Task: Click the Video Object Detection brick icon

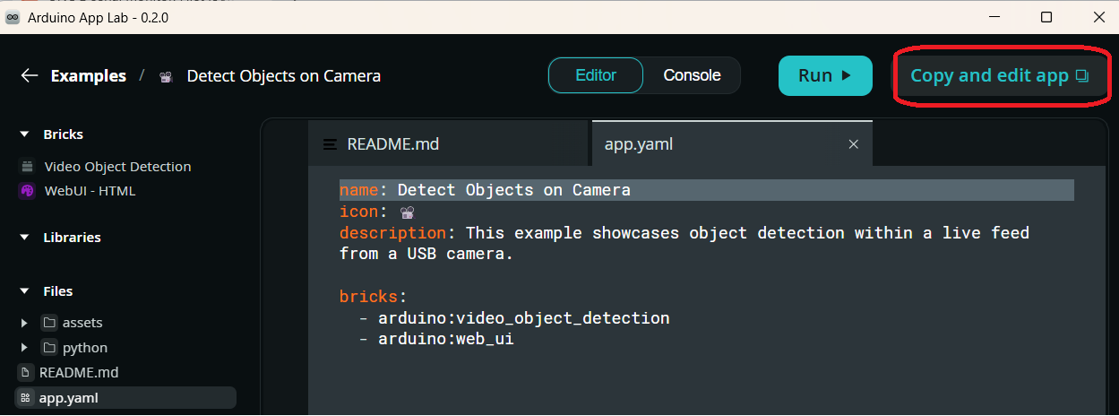Action: (x=27, y=167)
